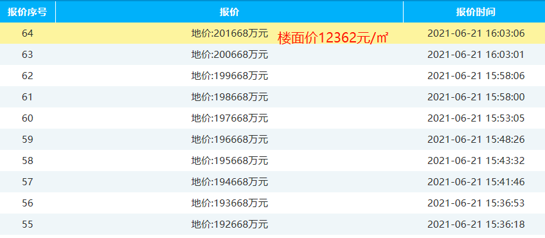Screen dimensions: 545x238
Task: Select bid number 61 cell
Action: pyautogui.click(x=28, y=97)
